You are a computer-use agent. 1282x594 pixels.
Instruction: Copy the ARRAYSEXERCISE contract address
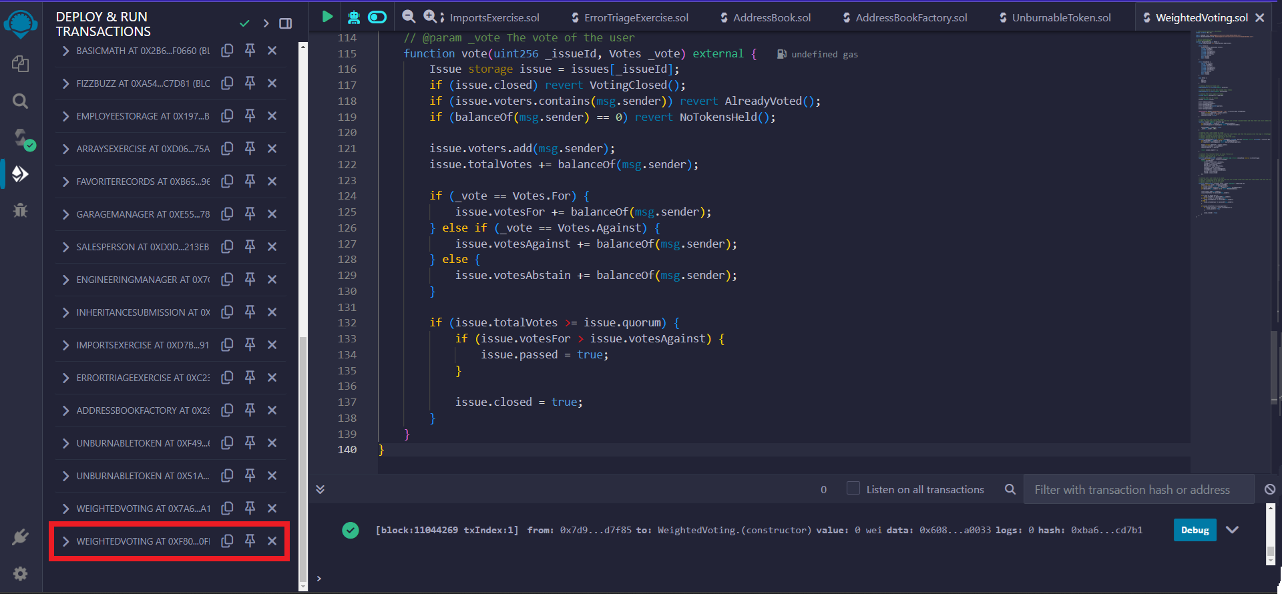(x=227, y=148)
